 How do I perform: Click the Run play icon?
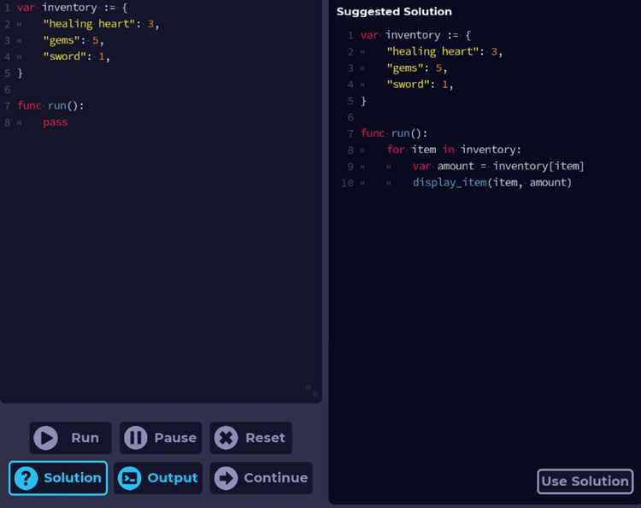coord(46,438)
